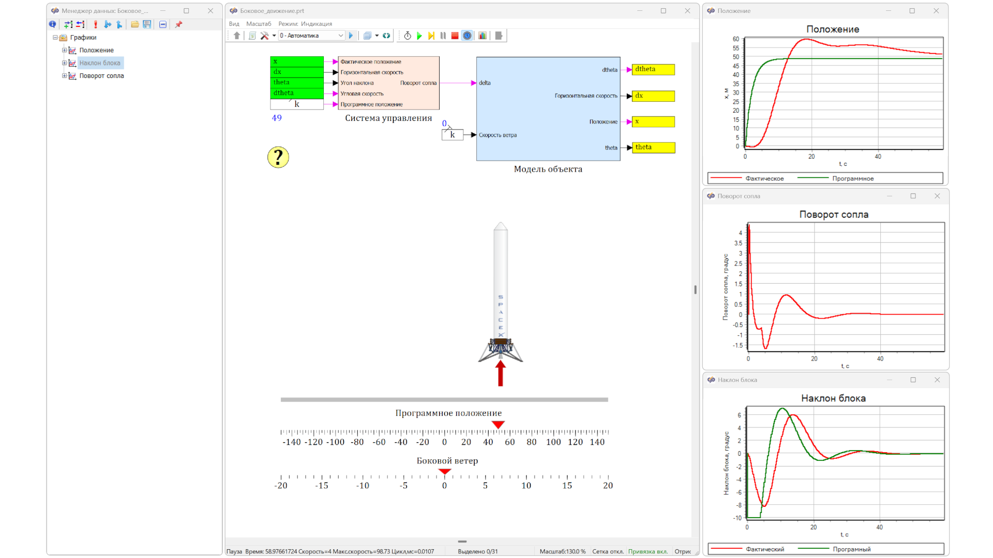Screen dimensions: 993x558
Task: Click the yellow question mark help button
Action: (x=278, y=157)
